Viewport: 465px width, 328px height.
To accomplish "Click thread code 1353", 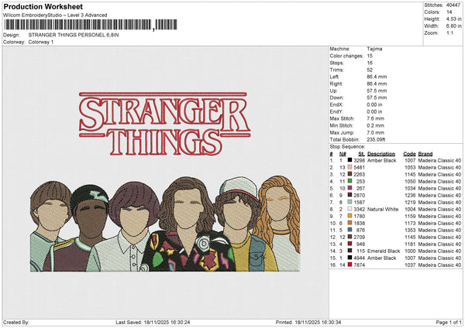I will [x=410, y=230].
